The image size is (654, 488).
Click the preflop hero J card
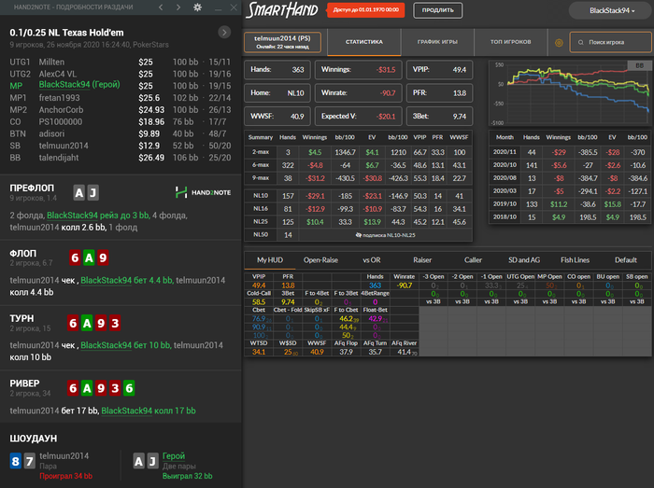tap(93, 192)
